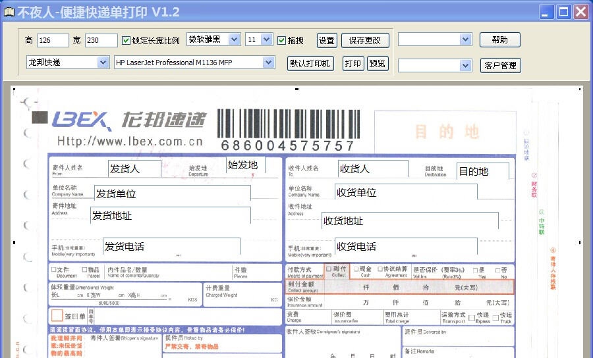Click the 保存更改 button
593x358 pixels.
(x=365, y=40)
